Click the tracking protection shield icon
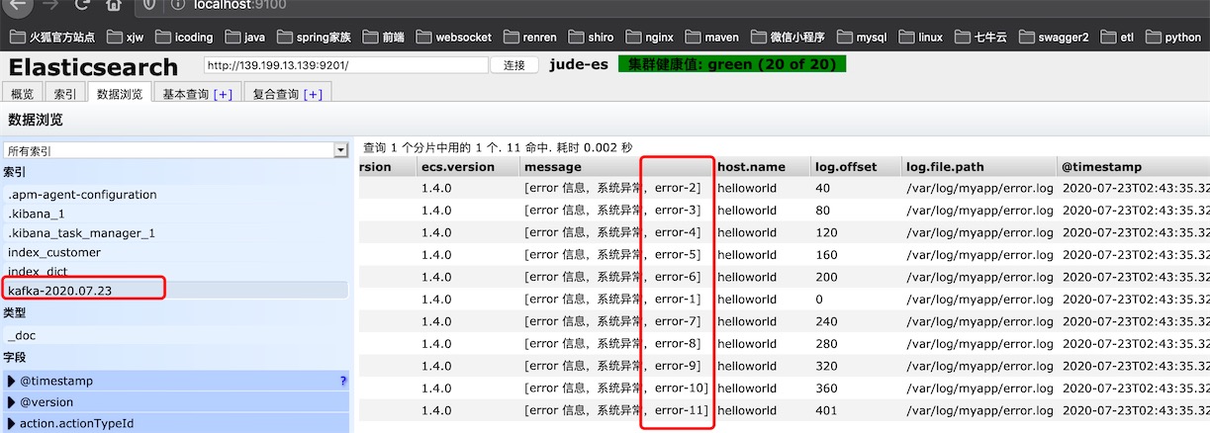Viewport: 1210px width, 433px height. 149,5
